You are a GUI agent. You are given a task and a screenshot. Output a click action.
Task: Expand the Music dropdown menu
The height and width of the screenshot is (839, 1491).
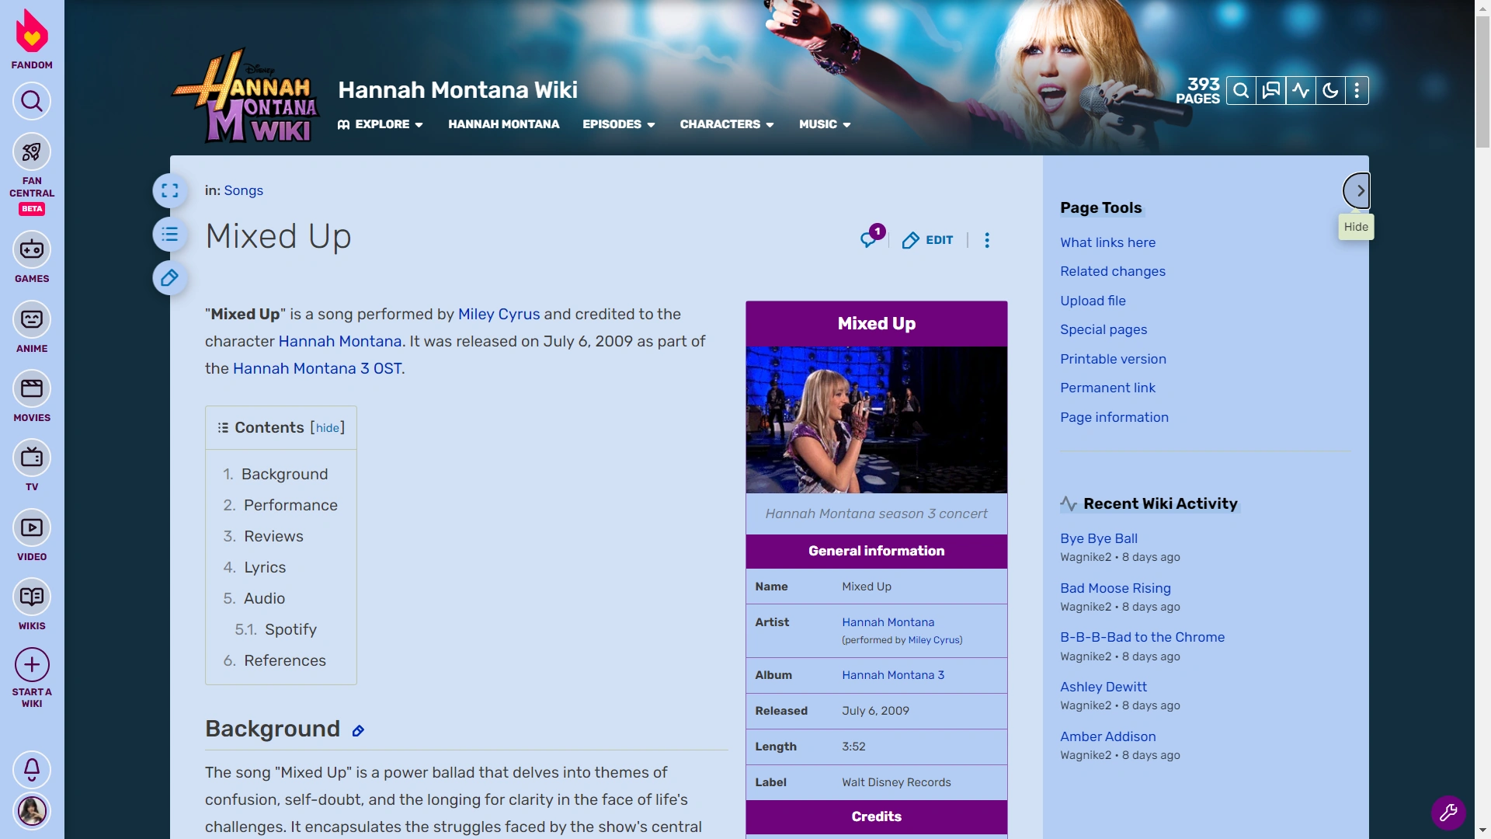coord(823,124)
